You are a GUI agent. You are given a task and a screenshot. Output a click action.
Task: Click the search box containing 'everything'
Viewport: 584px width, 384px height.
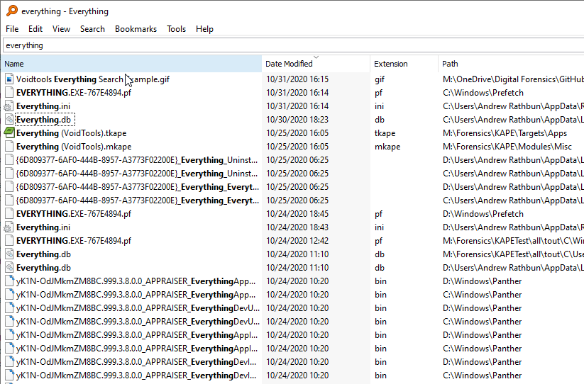click(x=284, y=45)
